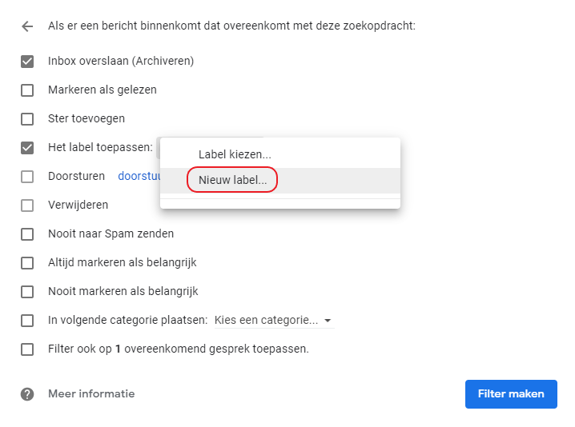Viewport: 575px width, 427px height.
Task: Select Label kiezen... from the menu
Action: point(235,154)
